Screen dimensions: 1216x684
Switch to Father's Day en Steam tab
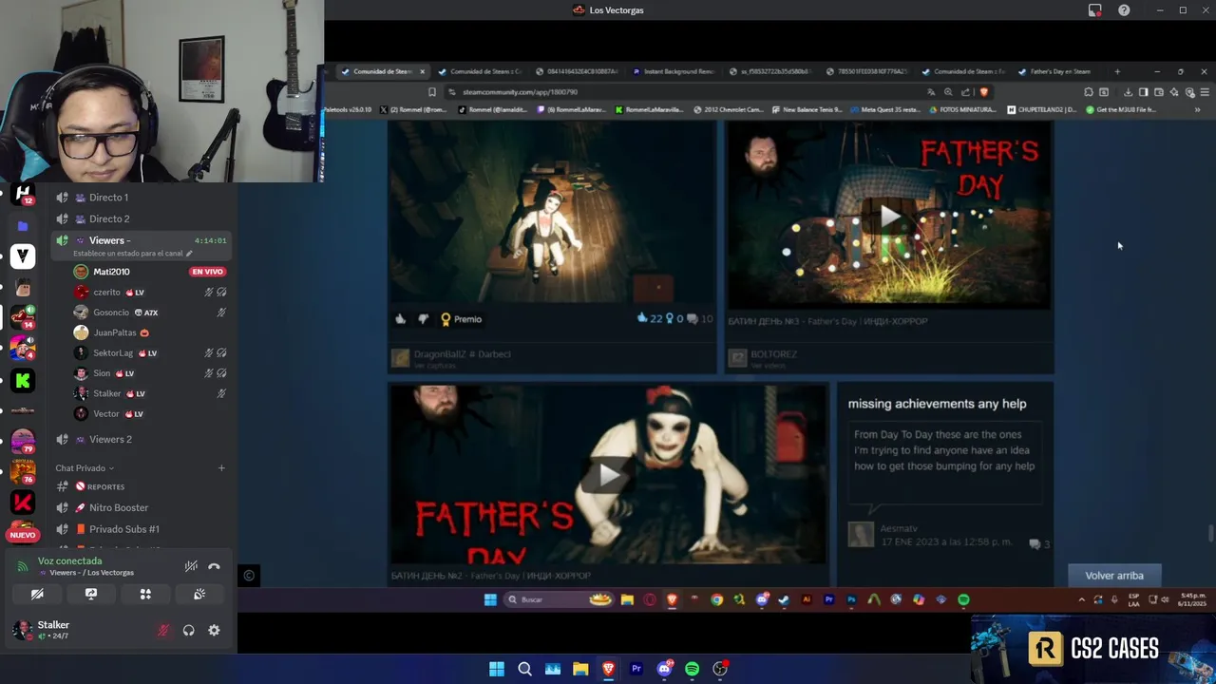coord(1054,71)
